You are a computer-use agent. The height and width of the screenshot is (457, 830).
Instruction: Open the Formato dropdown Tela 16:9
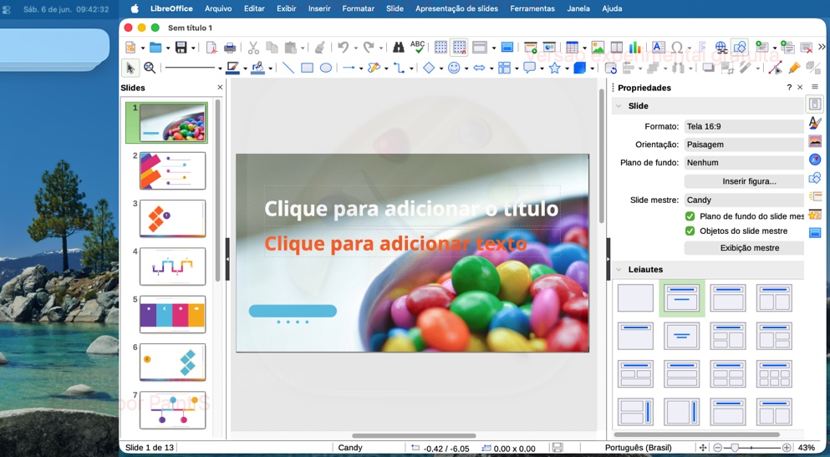pyautogui.click(x=744, y=126)
